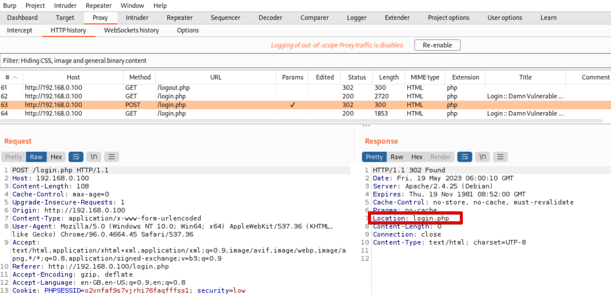Open the Window menu
611x295 pixels.
132,6
